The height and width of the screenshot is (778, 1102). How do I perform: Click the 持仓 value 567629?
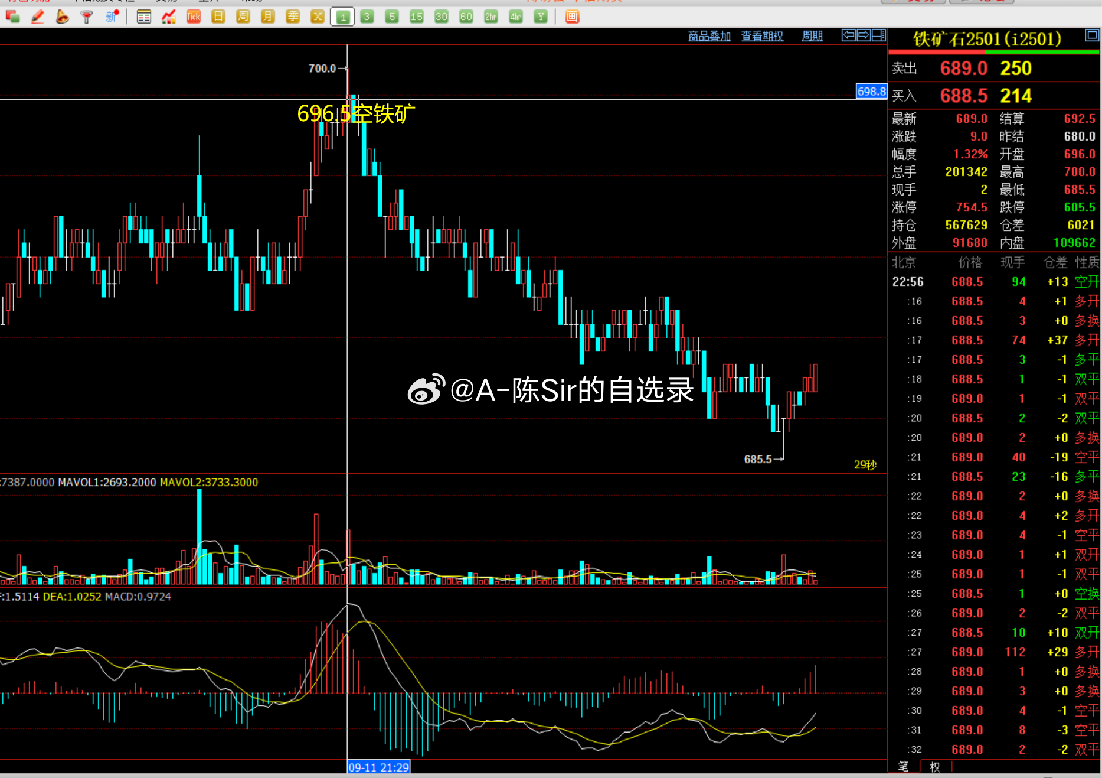pyautogui.click(x=966, y=225)
